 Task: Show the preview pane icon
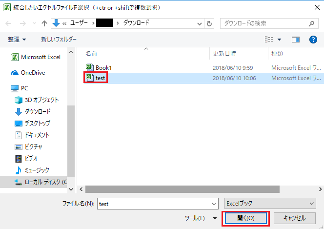click(x=296, y=39)
